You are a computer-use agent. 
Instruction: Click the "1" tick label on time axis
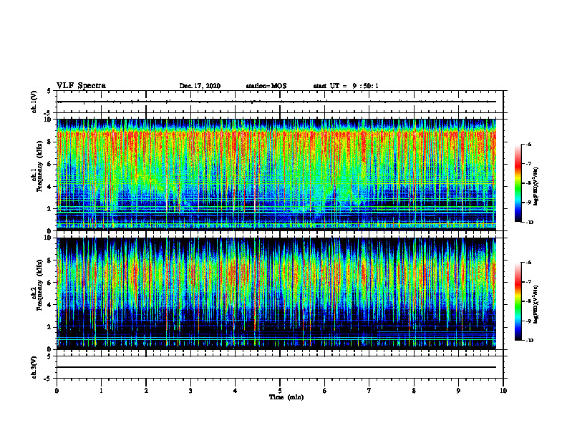tap(101, 391)
